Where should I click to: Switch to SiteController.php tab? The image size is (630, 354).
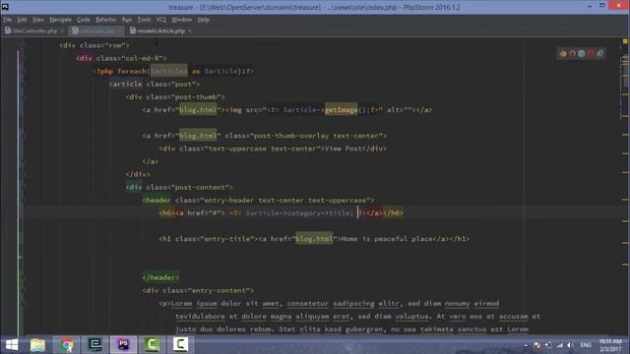(x=34, y=30)
